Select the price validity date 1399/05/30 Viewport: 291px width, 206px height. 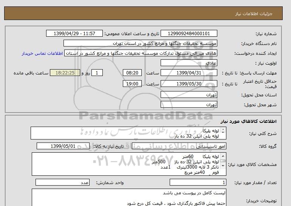189,84
